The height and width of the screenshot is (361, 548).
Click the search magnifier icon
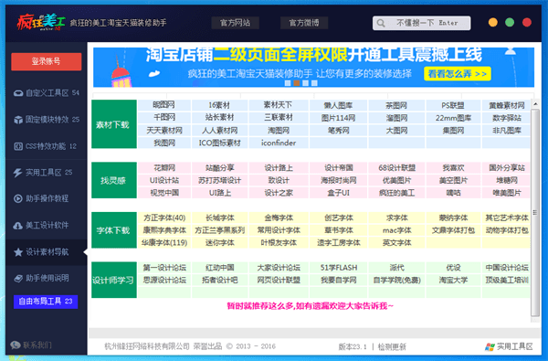tap(381, 23)
